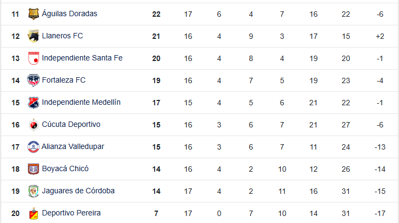The image size is (399, 223).
Task: Open the Cúcuta Deportivo team link
Action: coord(71,124)
